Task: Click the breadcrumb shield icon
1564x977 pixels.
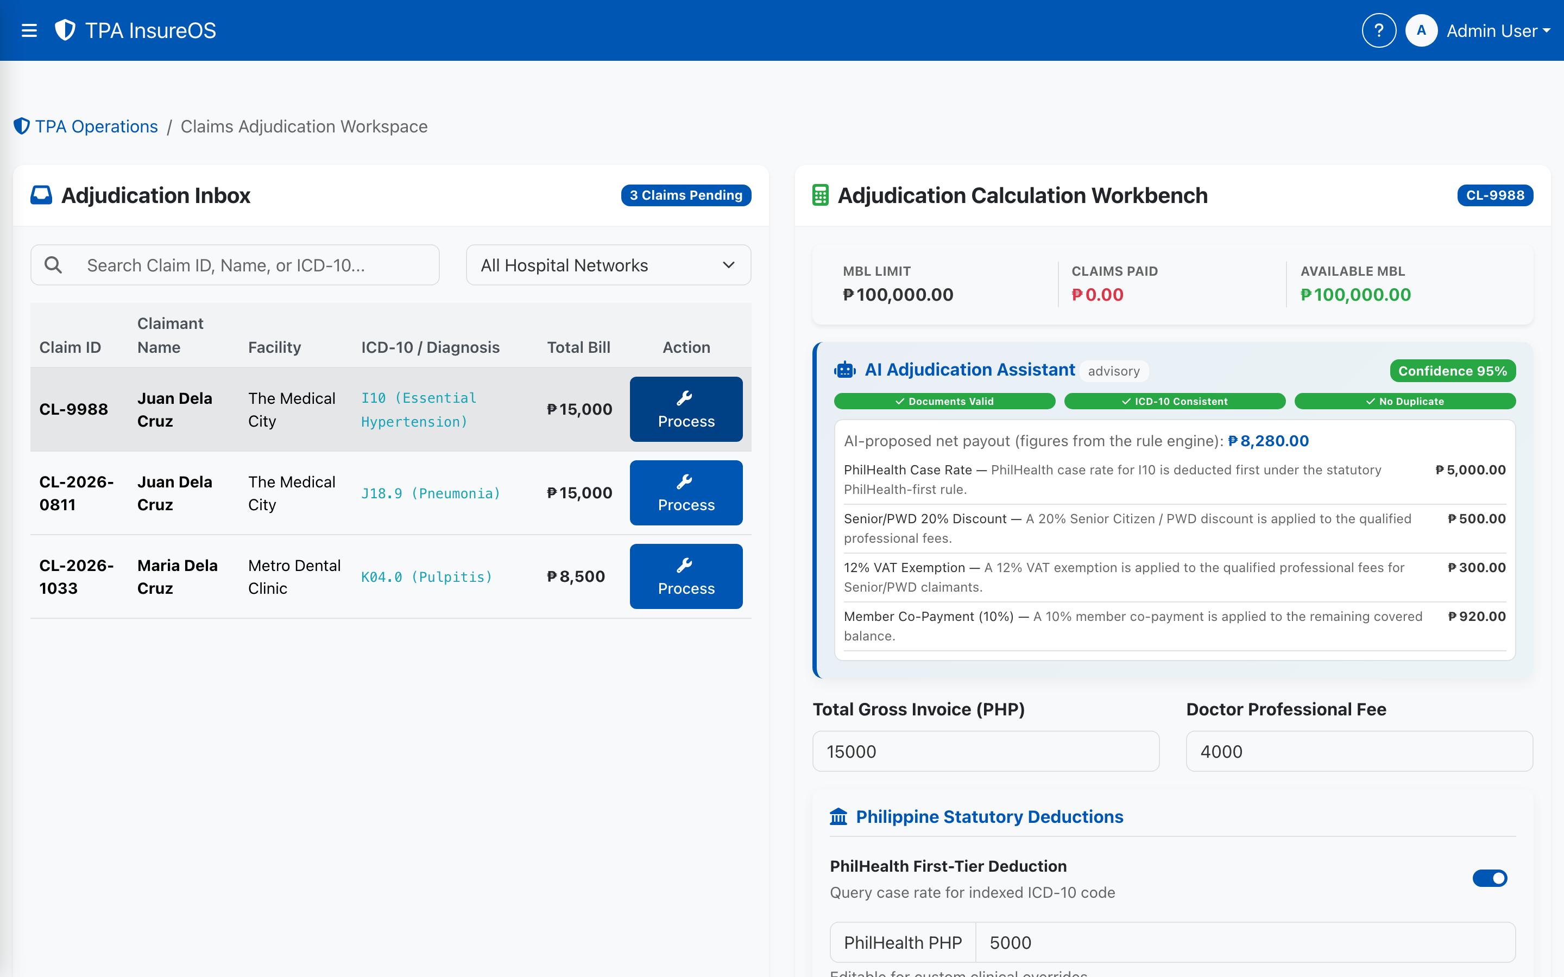Action: click(22, 126)
